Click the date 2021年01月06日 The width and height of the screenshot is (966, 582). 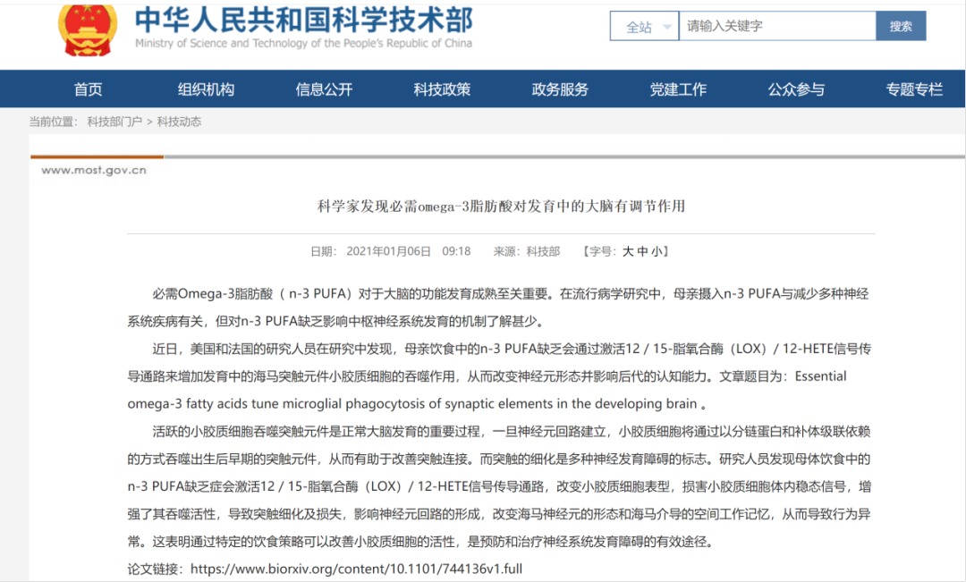coord(388,251)
